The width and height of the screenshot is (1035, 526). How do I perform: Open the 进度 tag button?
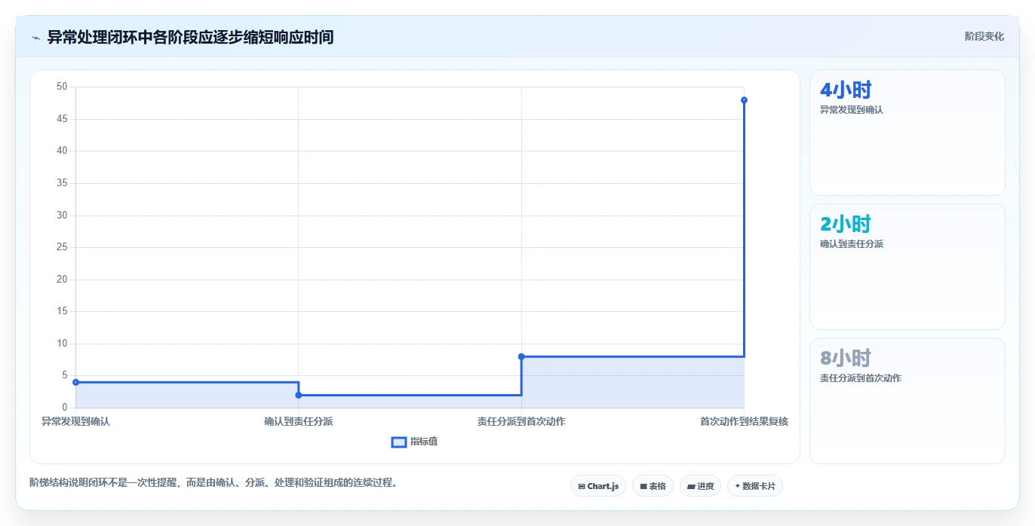tap(700, 486)
